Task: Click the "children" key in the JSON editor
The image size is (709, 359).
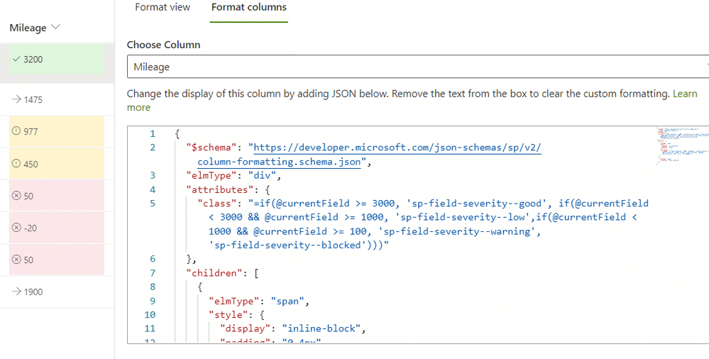Action: (212, 272)
